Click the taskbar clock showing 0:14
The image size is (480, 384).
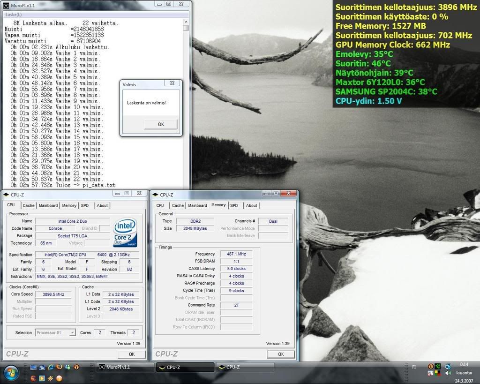tap(464, 364)
